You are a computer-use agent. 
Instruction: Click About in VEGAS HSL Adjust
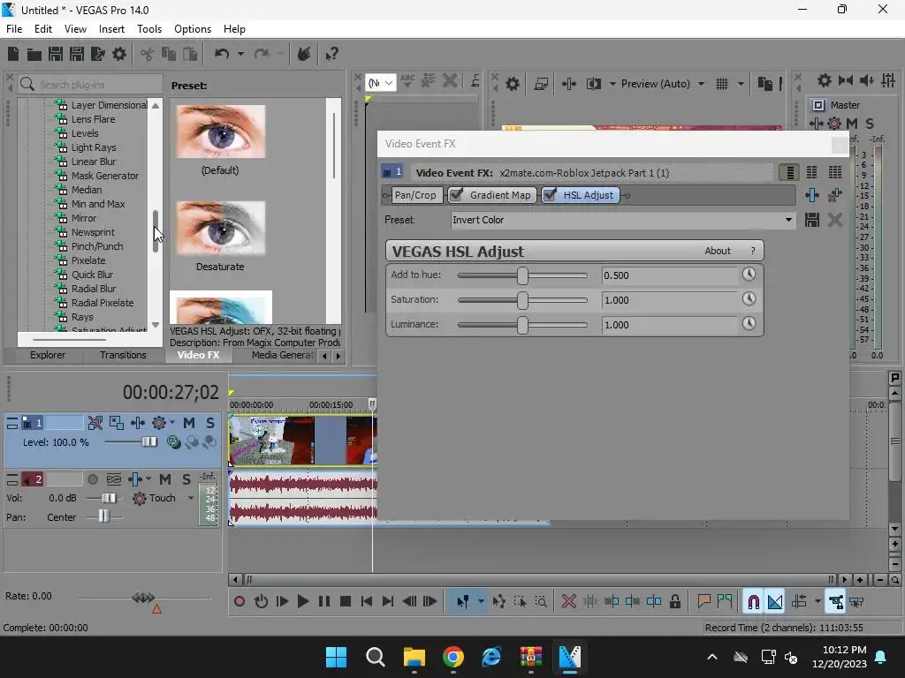(x=718, y=251)
